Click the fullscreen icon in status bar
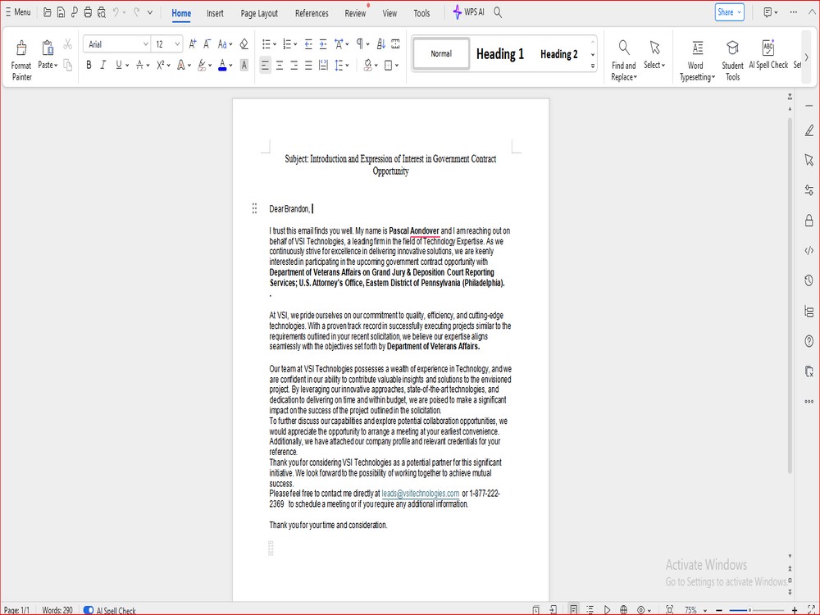 812,610
